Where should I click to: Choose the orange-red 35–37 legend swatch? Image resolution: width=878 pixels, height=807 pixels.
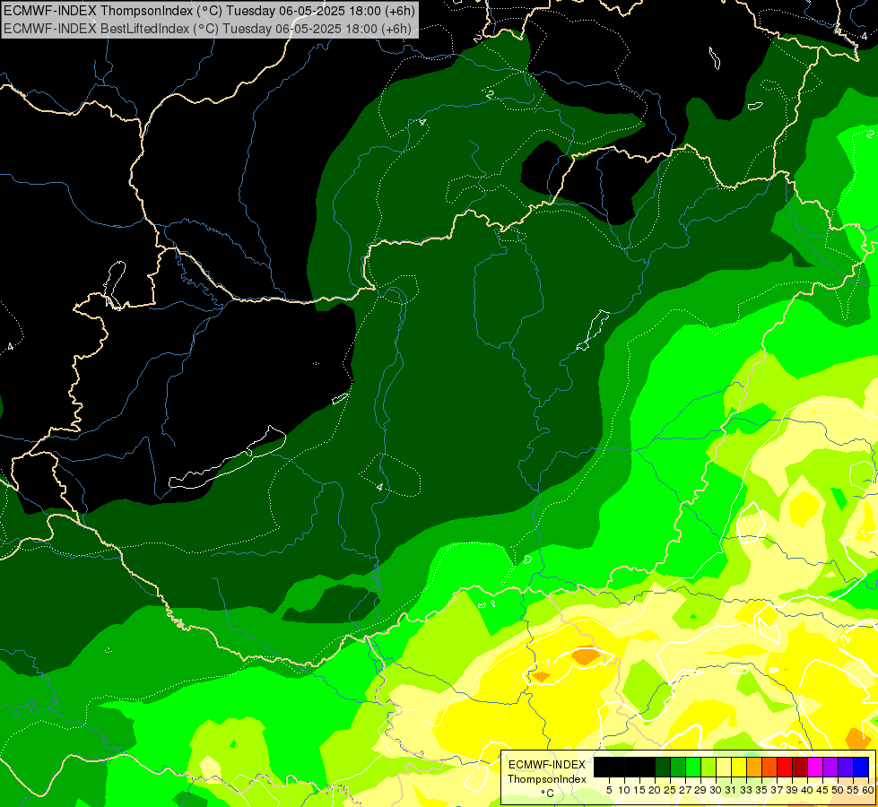(x=769, y=767)
